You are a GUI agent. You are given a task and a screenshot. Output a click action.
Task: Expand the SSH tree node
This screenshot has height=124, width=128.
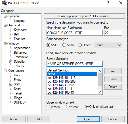coord(11,84)
